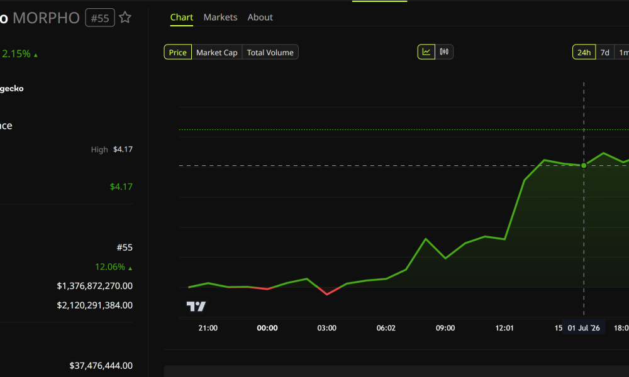The width and height of the screenshot is (629, 377).
Task: Click the $2,120,291,384.00 value
Action: pyautogui.click(x=95, y=305)
